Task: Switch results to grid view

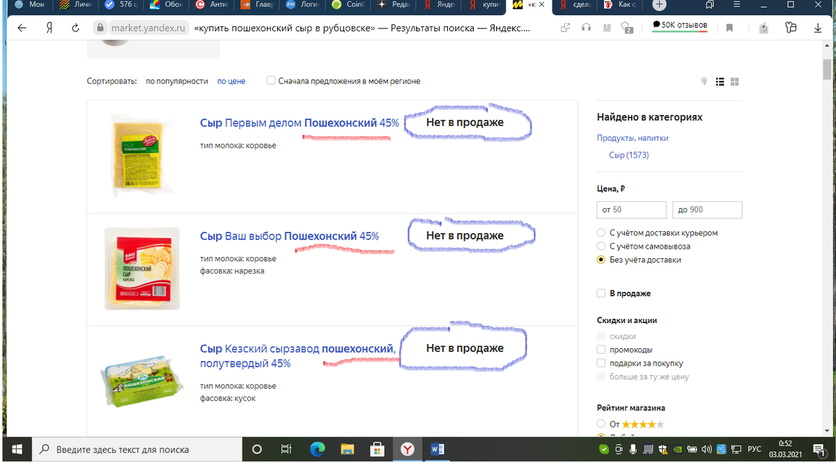Action: coord(734,81)
